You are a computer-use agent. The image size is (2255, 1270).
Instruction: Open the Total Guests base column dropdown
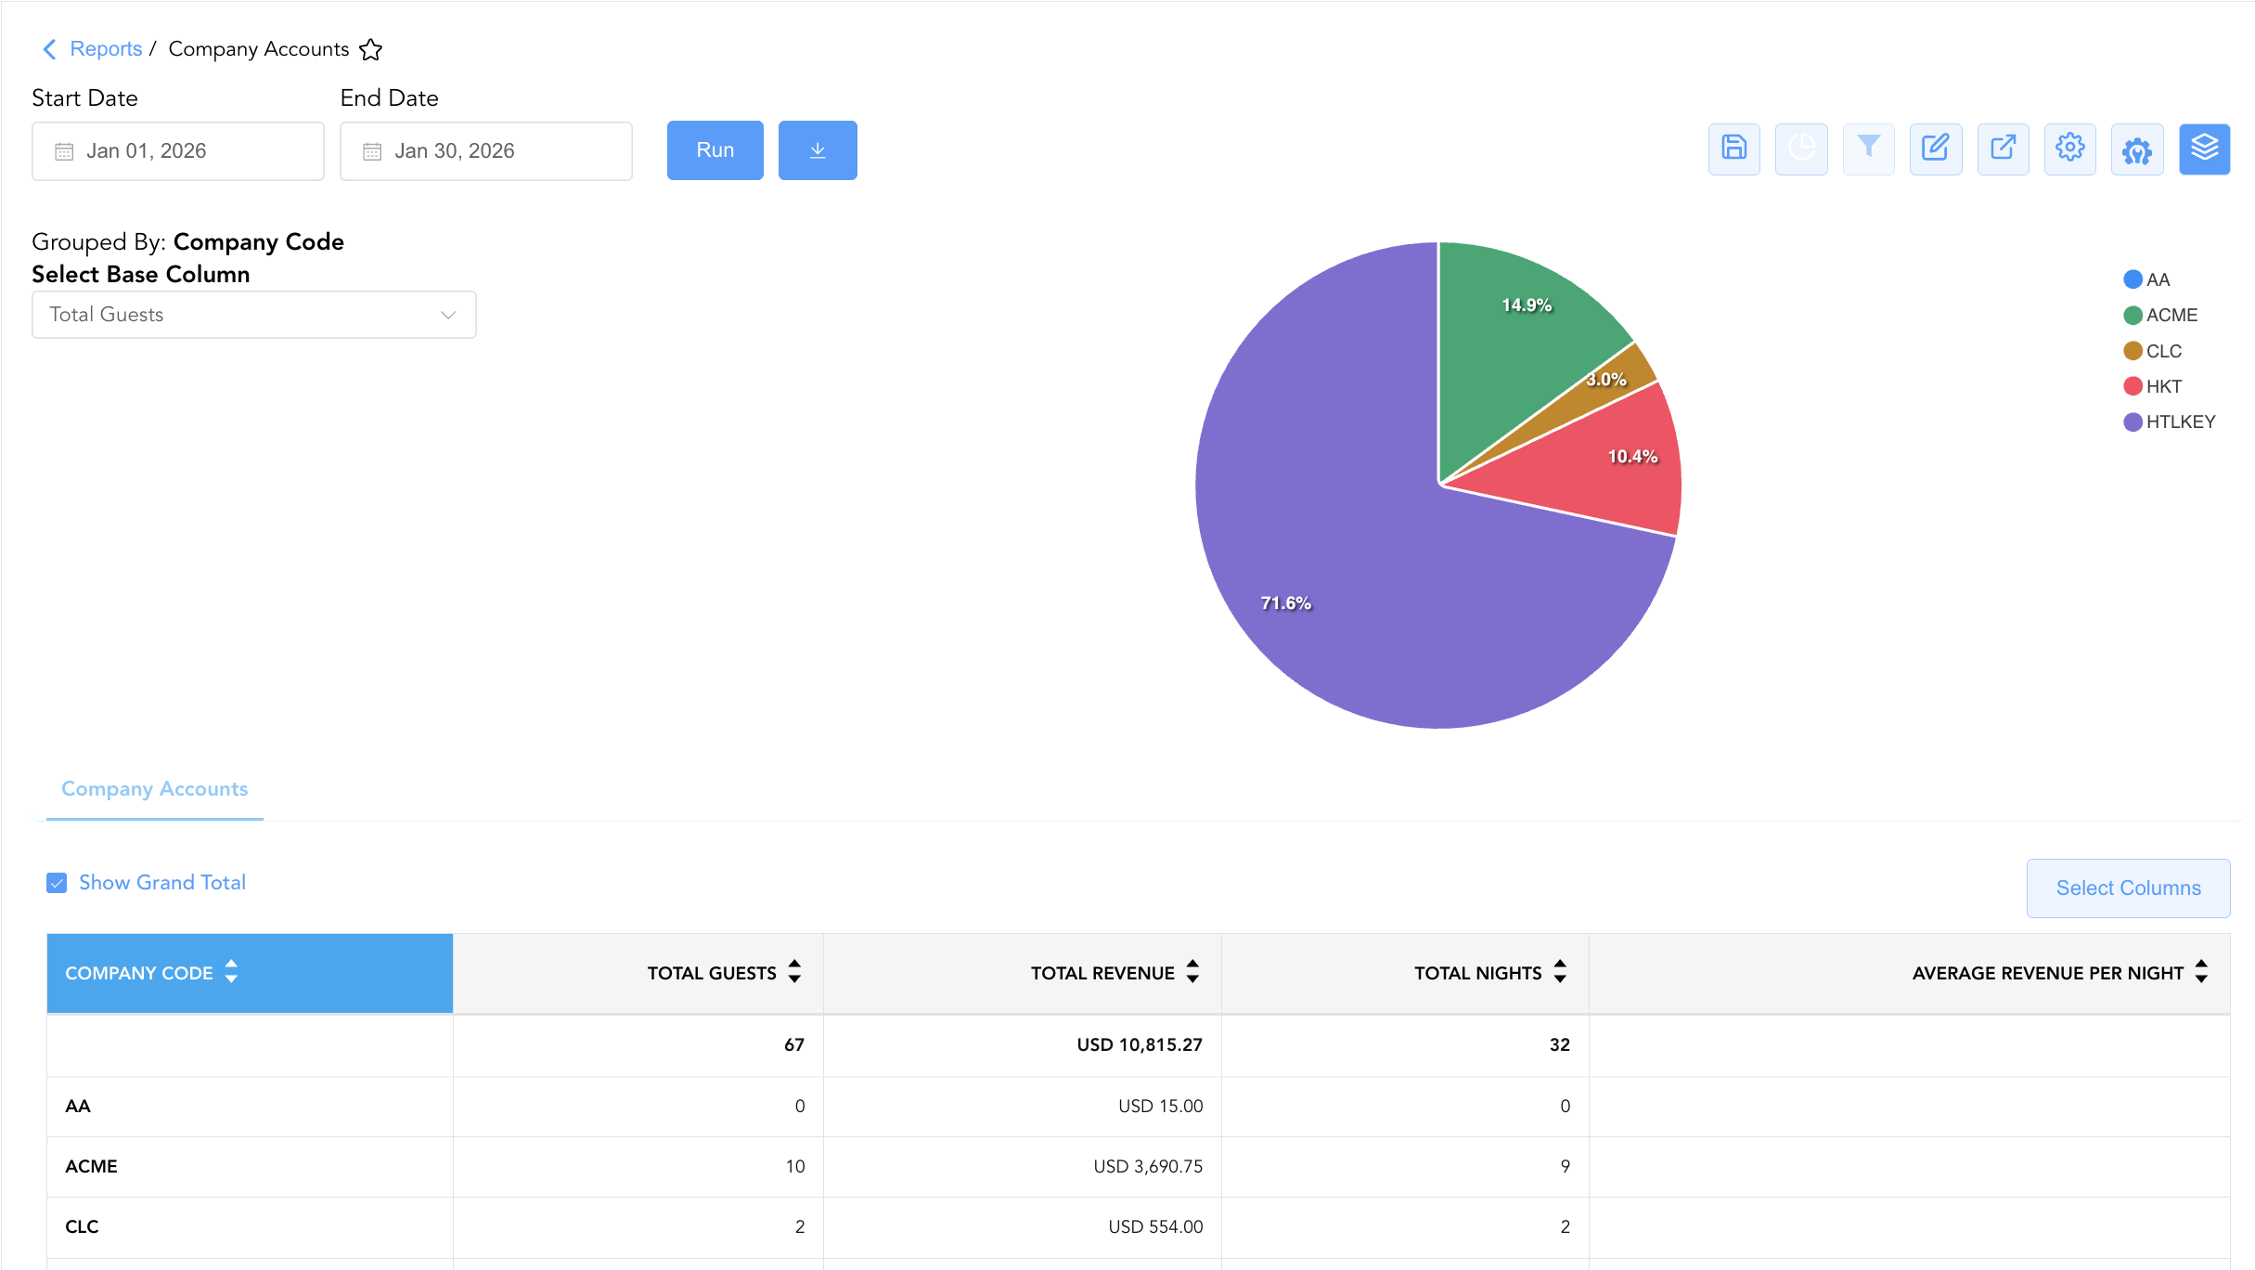254,315
